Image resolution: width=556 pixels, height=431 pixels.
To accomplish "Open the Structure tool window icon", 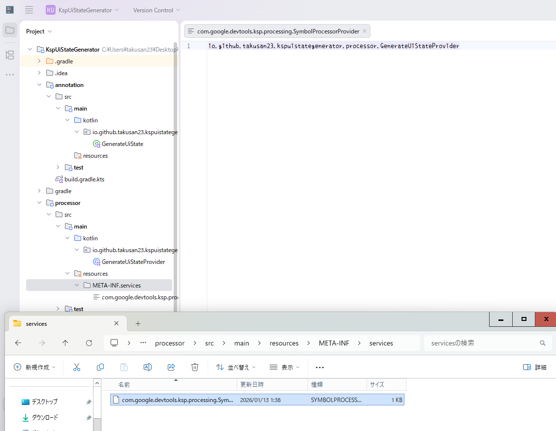I will [x=9, y=55].
